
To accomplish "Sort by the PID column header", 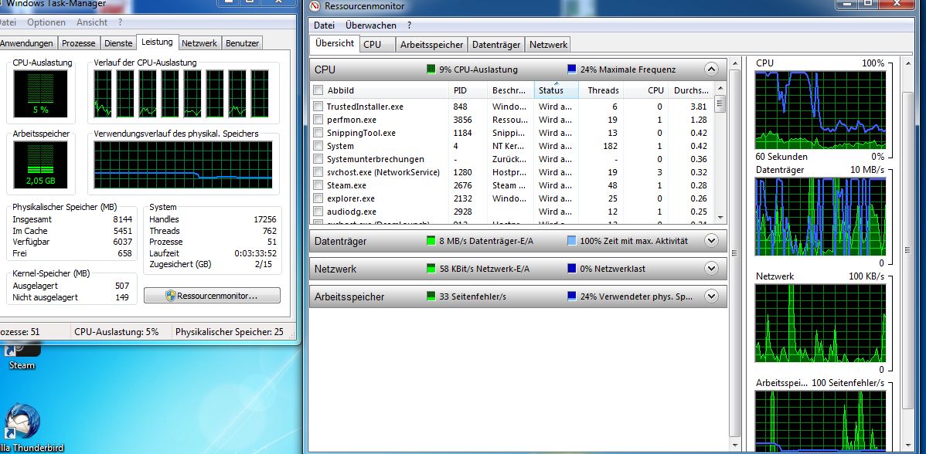I will (460, 90).
